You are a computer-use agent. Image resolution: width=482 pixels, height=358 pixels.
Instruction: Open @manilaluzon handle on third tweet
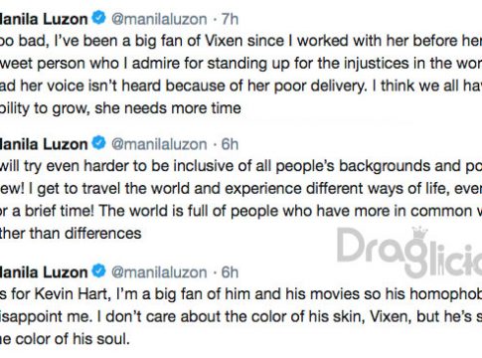click(x=159, y=272)
